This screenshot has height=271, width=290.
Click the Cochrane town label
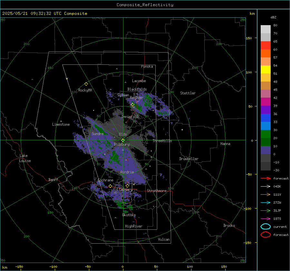pyautogui.click(x=105, y=180)
